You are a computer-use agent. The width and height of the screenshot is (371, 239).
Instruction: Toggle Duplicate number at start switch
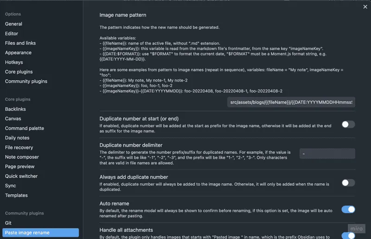pos(348,124)
